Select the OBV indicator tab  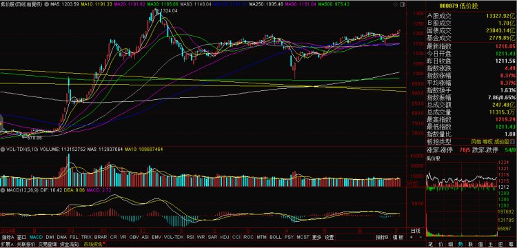134,237
